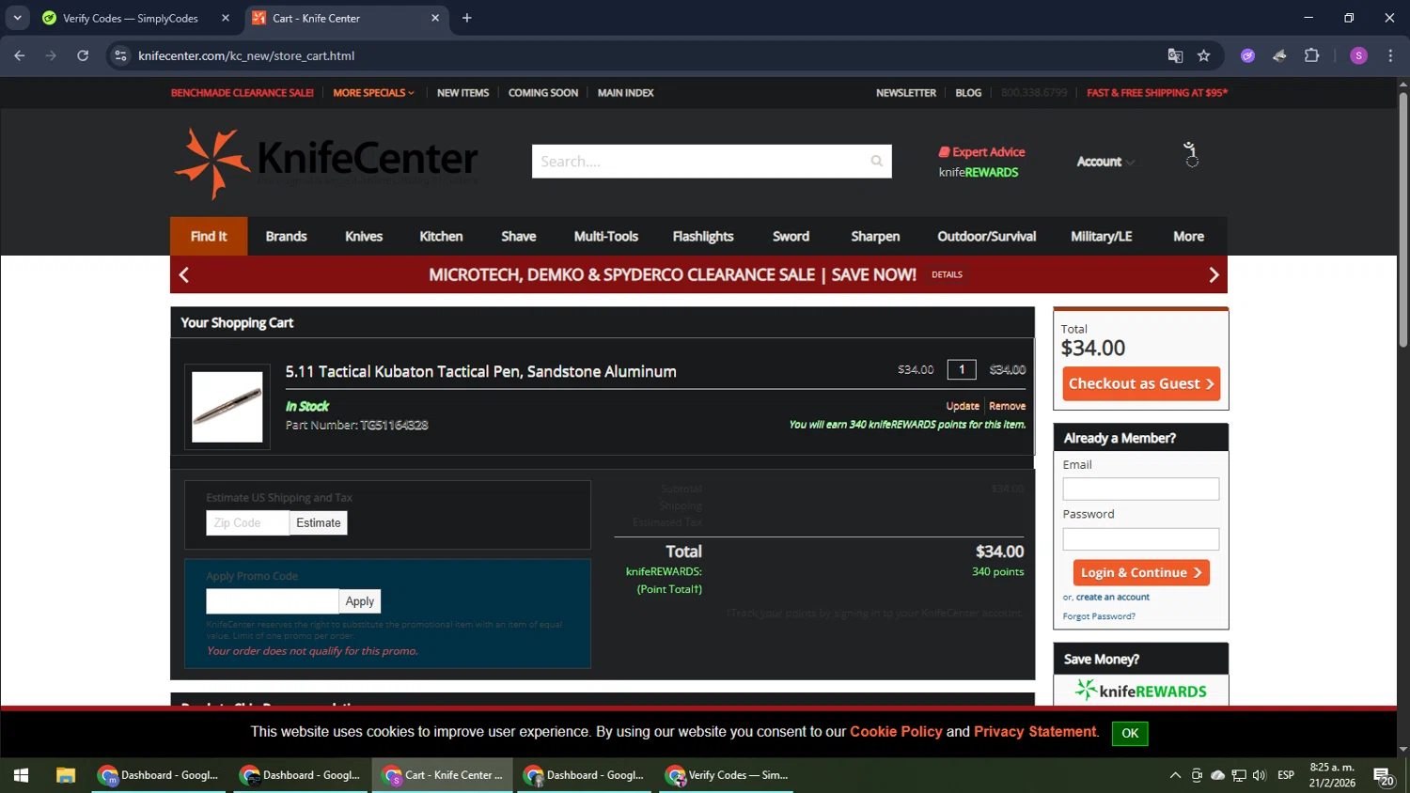Open the Find It menu
The height and width of the screenshot is (793, 1410).
point(209,237)
